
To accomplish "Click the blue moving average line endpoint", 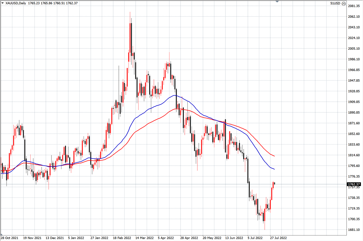I will [274, 169].
